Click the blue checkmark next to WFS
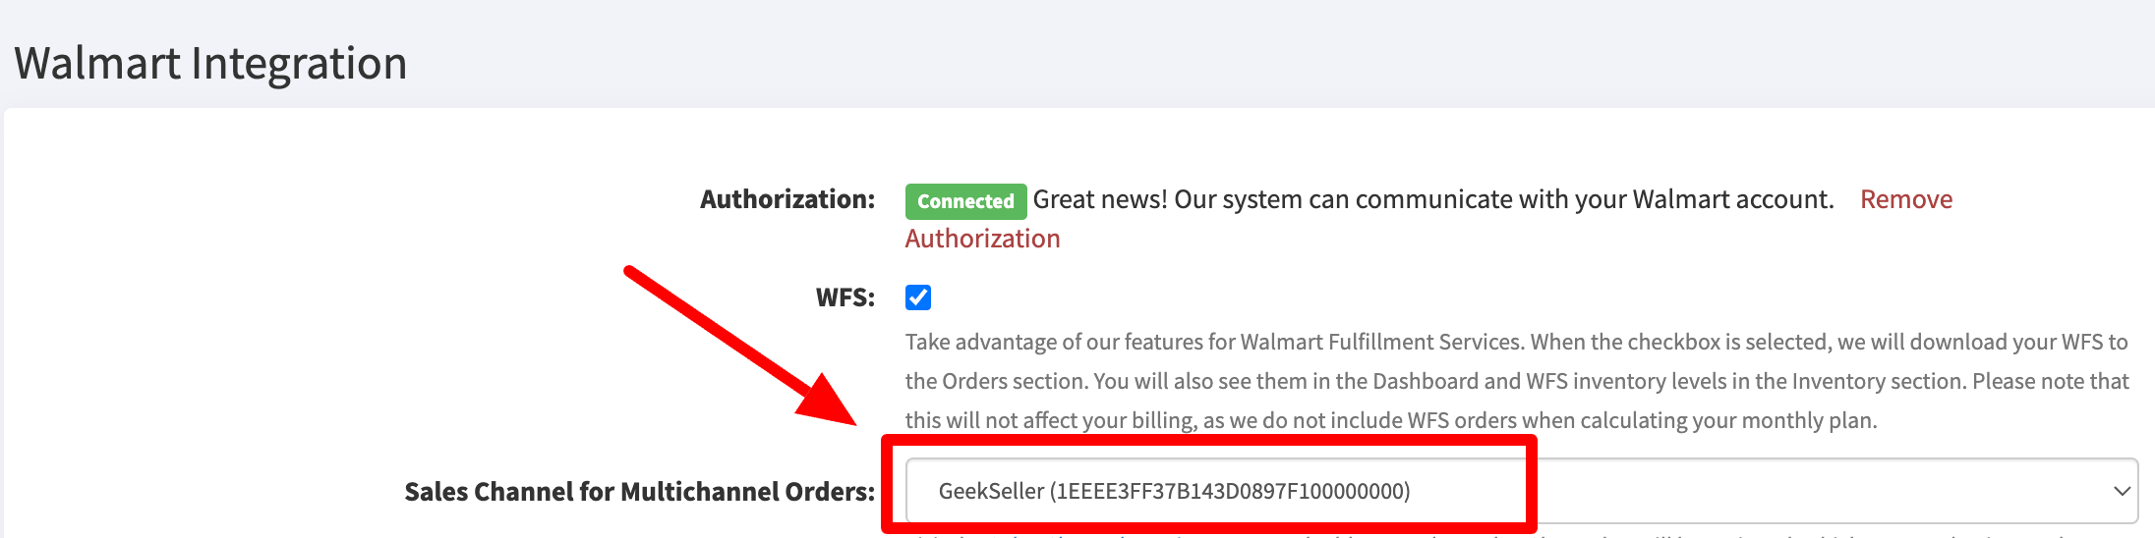 (918, 297)
